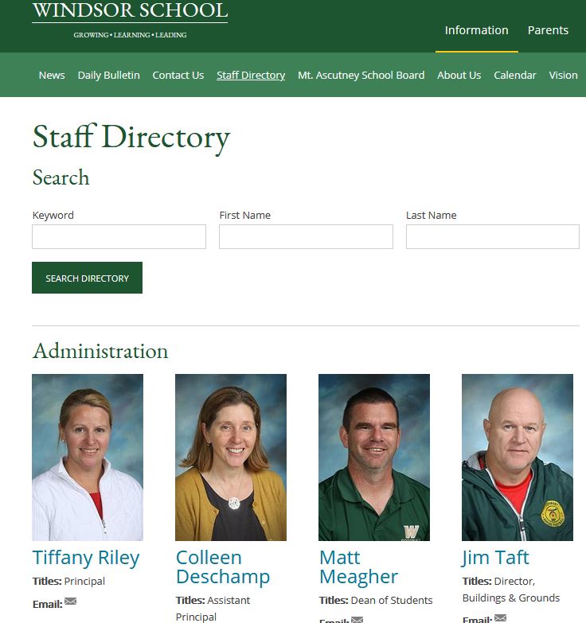The image size is (586, 623).
Task: Open Matt Meagher's profile name link
Action: tap(358, 567)
